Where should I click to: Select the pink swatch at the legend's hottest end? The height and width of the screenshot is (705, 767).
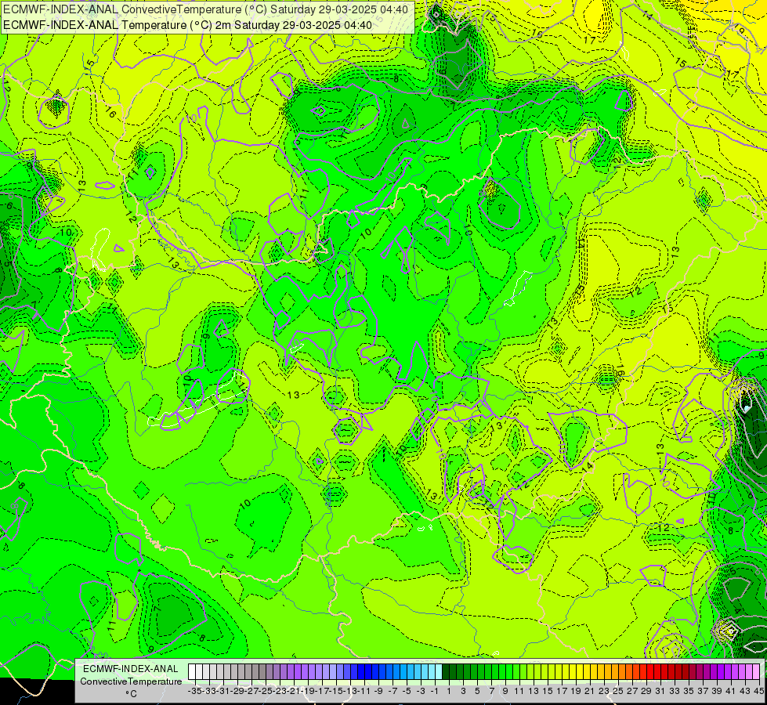pyautogui.click(x=756, y=672)
